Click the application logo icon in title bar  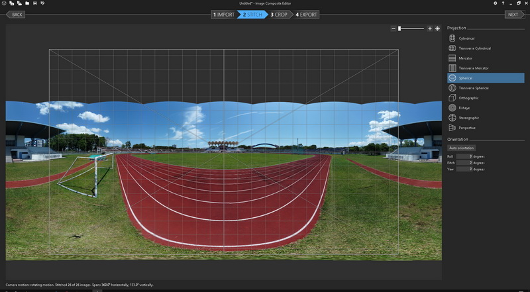pyautogui.click(x=4, y=3)
